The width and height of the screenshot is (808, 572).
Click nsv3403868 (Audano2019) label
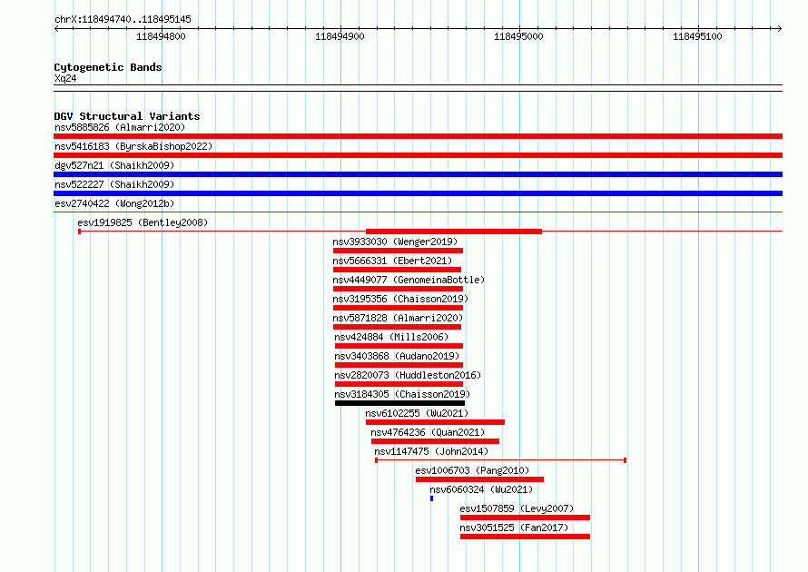pos(397,356)
